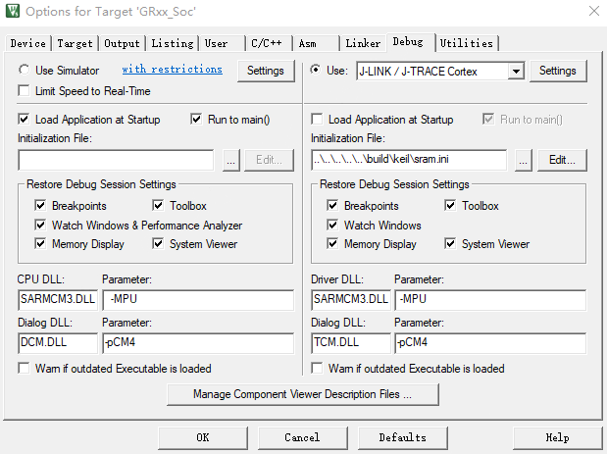607x454 pixels.
Task: Select the J-LINK Use radio button
Action: [316, 71]
